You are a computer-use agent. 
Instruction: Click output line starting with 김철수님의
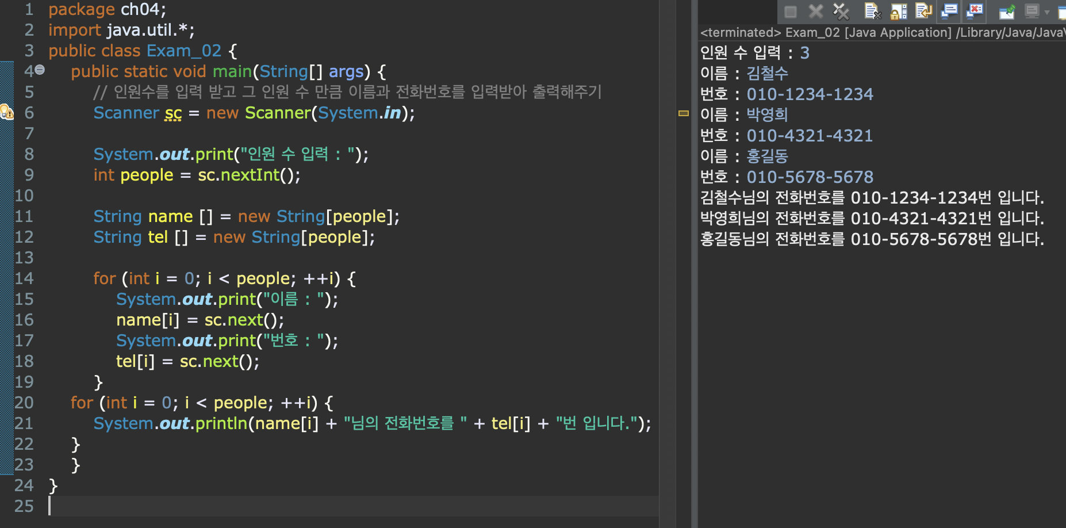[x=872, y=197]
